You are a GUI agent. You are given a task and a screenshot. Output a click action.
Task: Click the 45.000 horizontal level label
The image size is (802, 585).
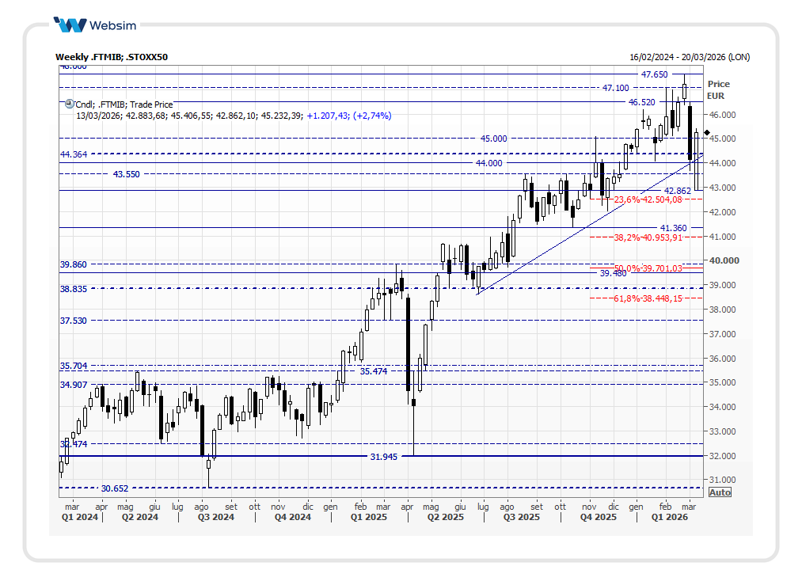(x=493, y=139)
